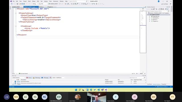The image size is (182, 102).
Task: Open Microsoft Teams from taskbar
Action: pyautogui.click(x=102, y=90)
